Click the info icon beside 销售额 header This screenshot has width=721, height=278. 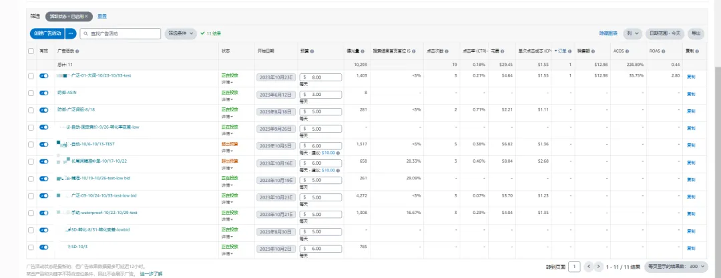coord(593,51)
